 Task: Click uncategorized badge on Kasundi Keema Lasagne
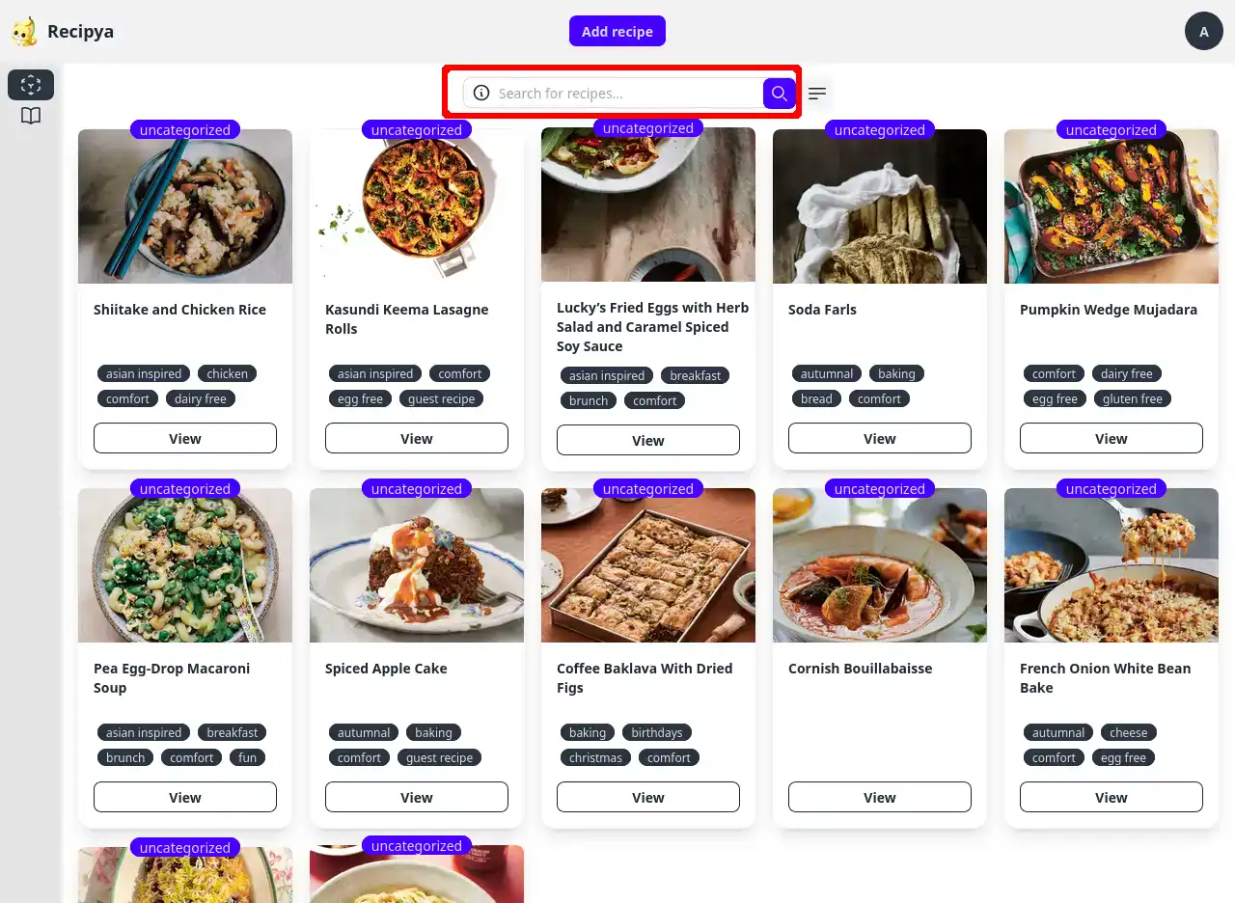(417, 130)
